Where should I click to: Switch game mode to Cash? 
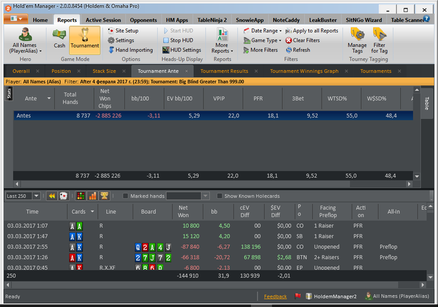point(59,39)
